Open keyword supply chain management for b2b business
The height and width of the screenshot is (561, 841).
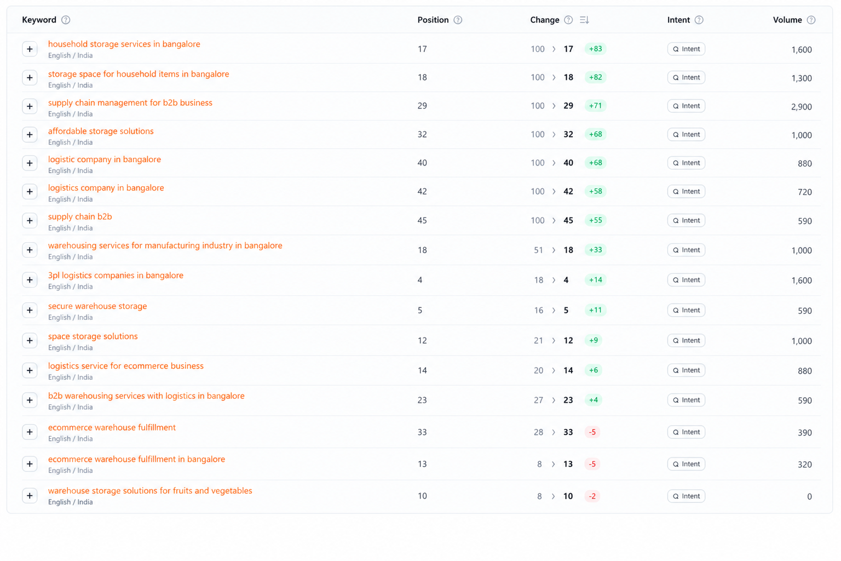point(130,103)
